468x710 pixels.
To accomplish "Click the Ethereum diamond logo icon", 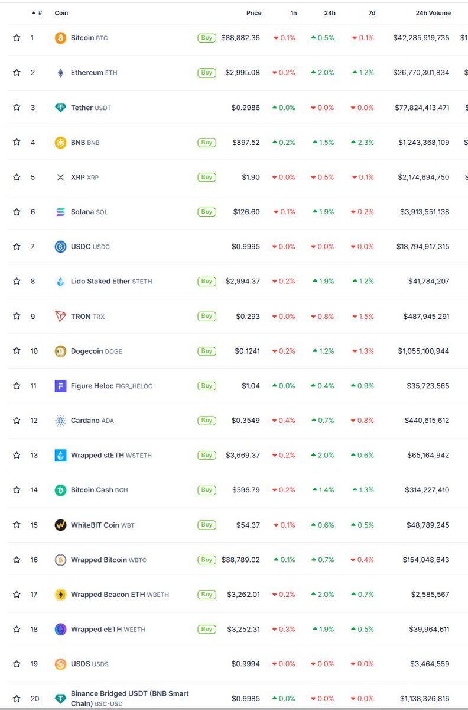I will coord(60,73).
